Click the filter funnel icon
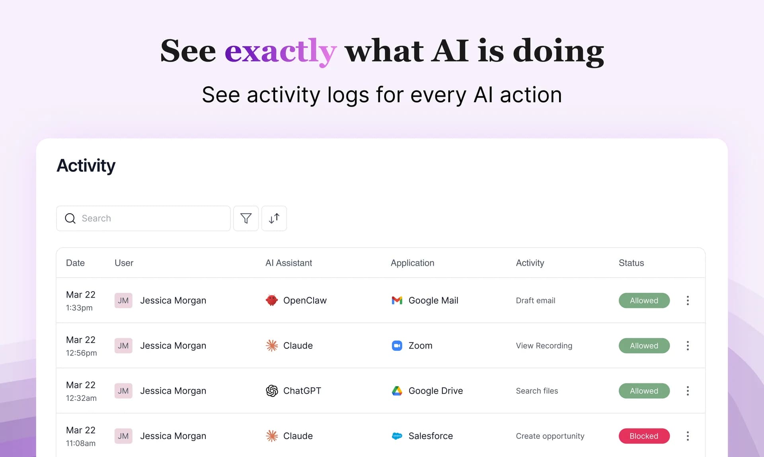 click(x=246, y=218)
